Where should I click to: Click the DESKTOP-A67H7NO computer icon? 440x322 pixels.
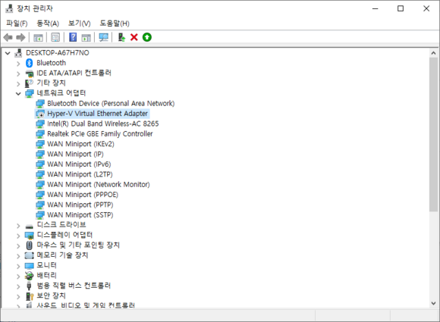pos(18,53)
